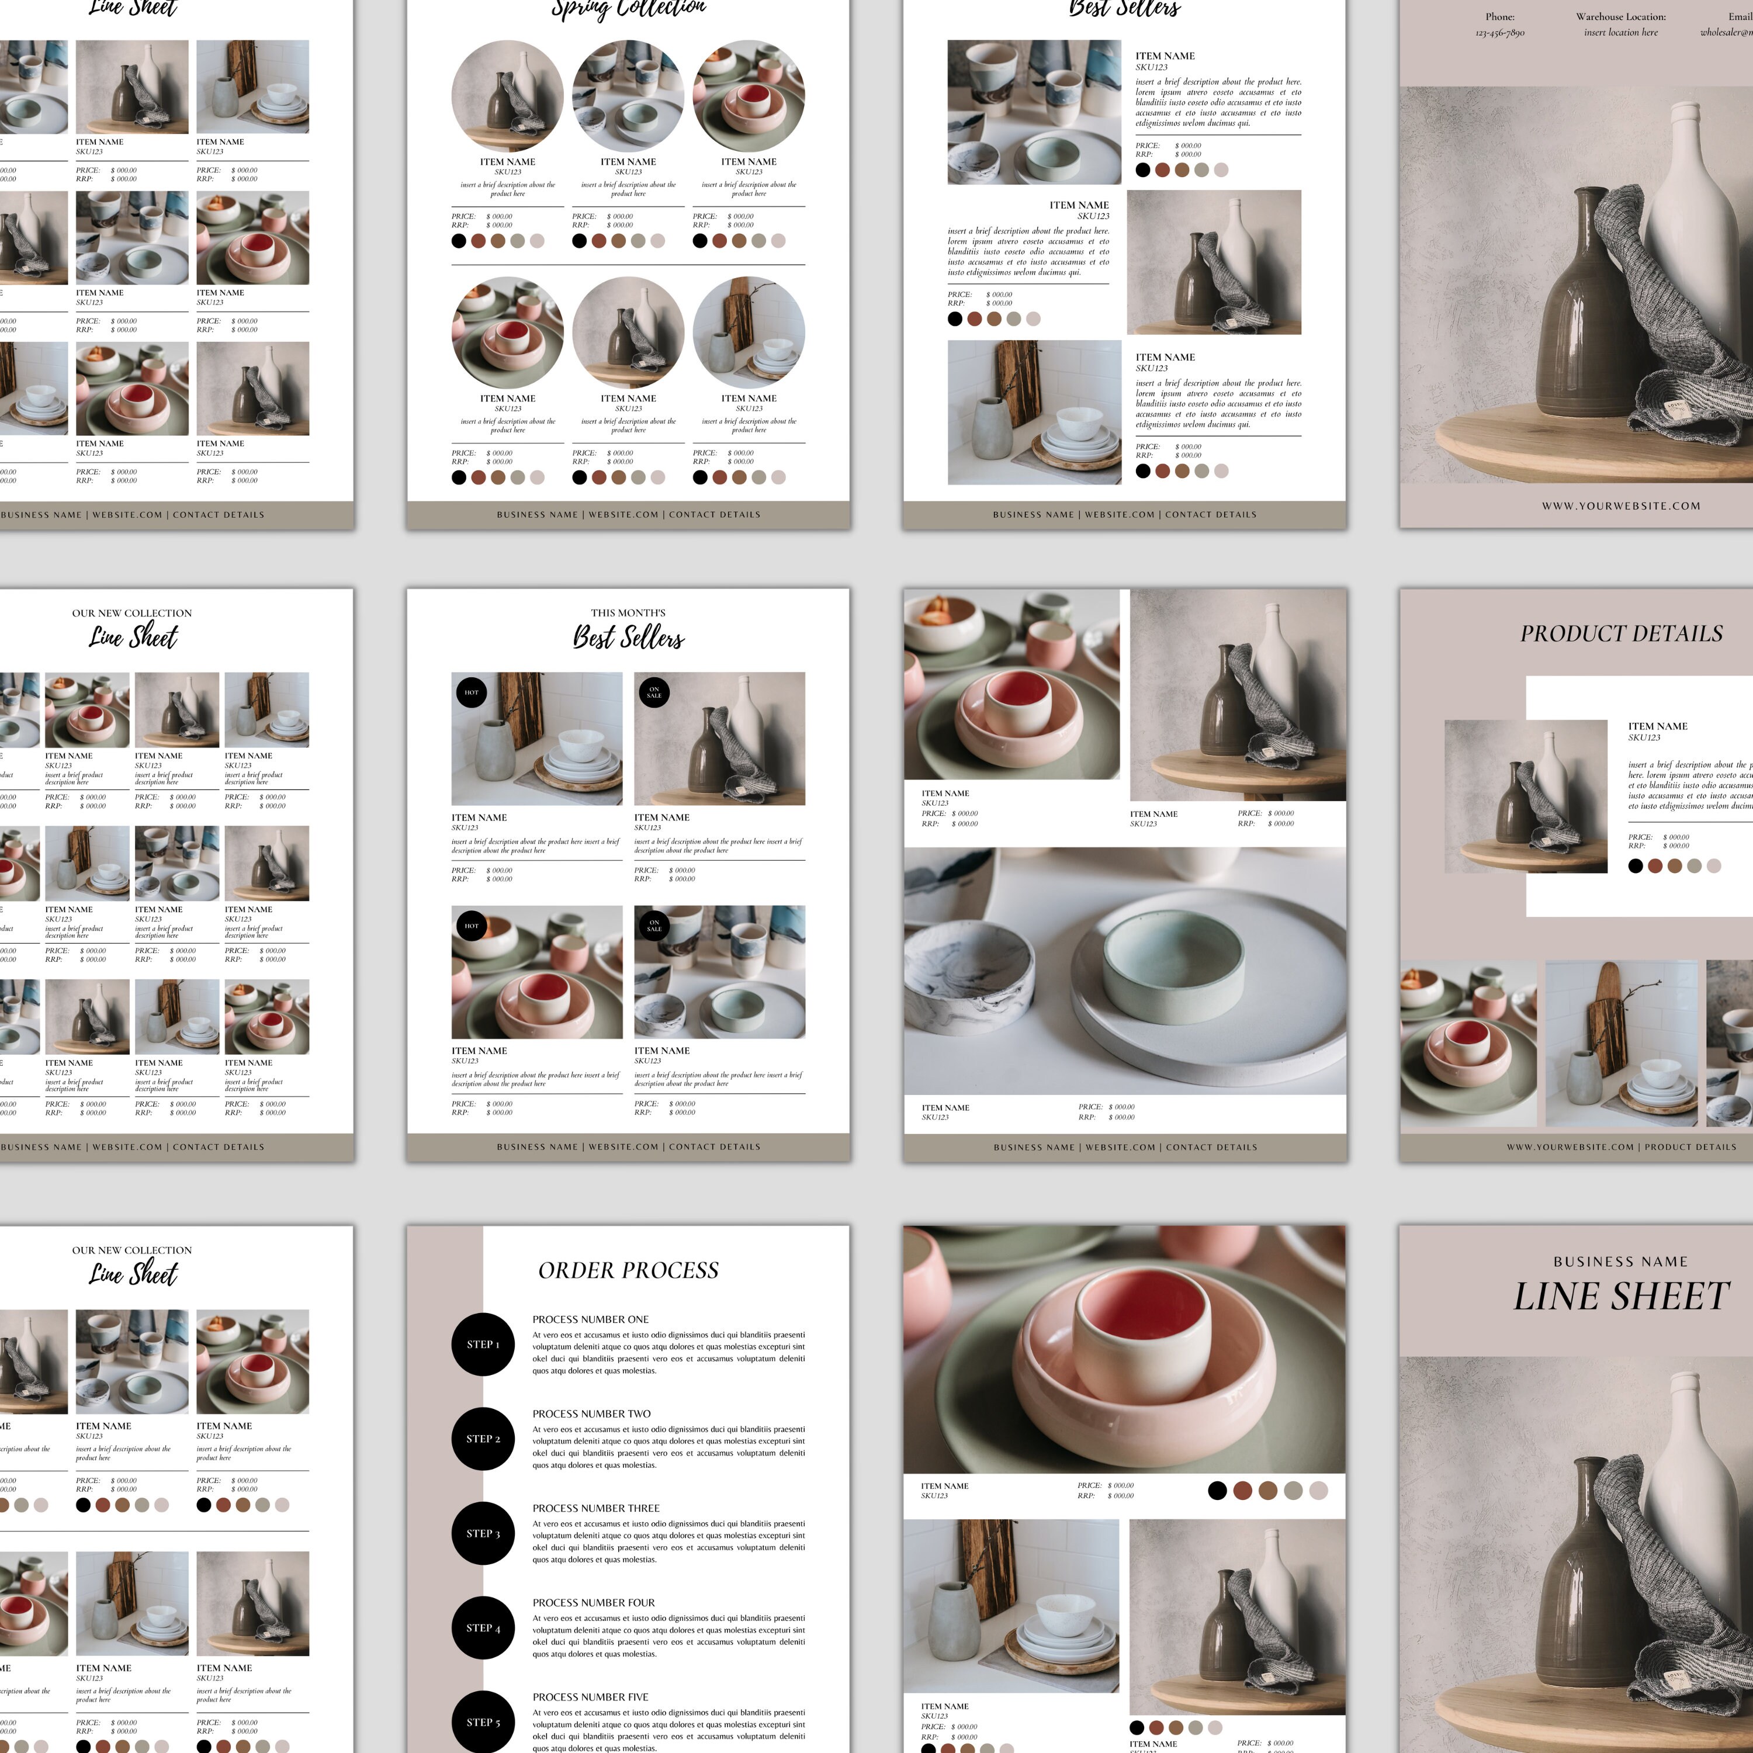Select the PROCESS NUMBER FIVE heading
Image resolution: width=1753 pixels, height=1753 pixels.
pyautogui.click(x=591, y=1697)
